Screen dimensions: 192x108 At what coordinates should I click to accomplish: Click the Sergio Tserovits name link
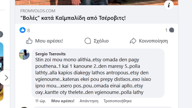pyautogui.click(x=50, y=54)
